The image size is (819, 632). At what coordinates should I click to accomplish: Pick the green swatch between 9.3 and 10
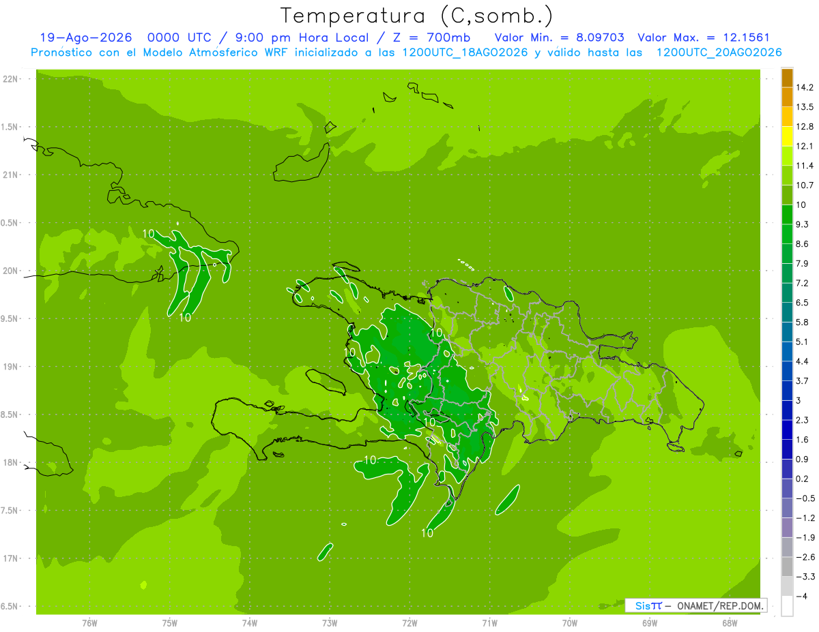tap(787, 215)
